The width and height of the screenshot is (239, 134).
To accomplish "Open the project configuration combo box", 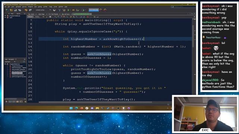I will [43, 10].
